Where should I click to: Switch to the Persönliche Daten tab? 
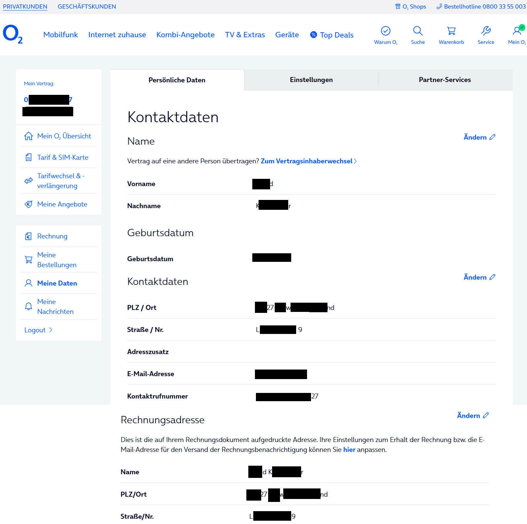(x=177, y=80)
